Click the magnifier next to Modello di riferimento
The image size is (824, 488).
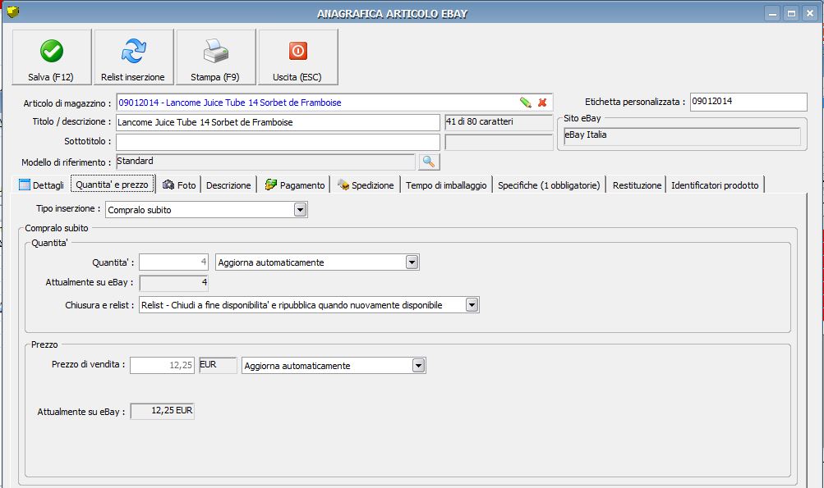(x=429, y=162)
